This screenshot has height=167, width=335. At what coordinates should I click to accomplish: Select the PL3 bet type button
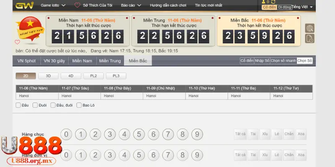click(x=116, y=76)
